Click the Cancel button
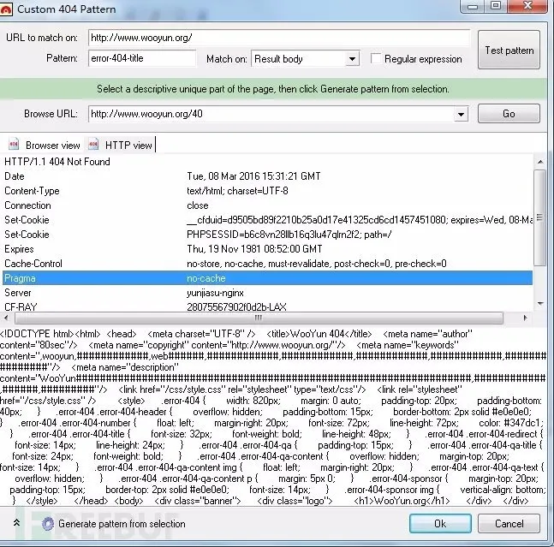Screen dimensions: 554x547 point(509,523)
